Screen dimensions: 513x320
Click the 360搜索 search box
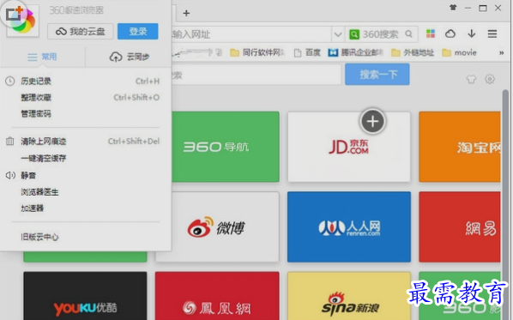point(382,34)
